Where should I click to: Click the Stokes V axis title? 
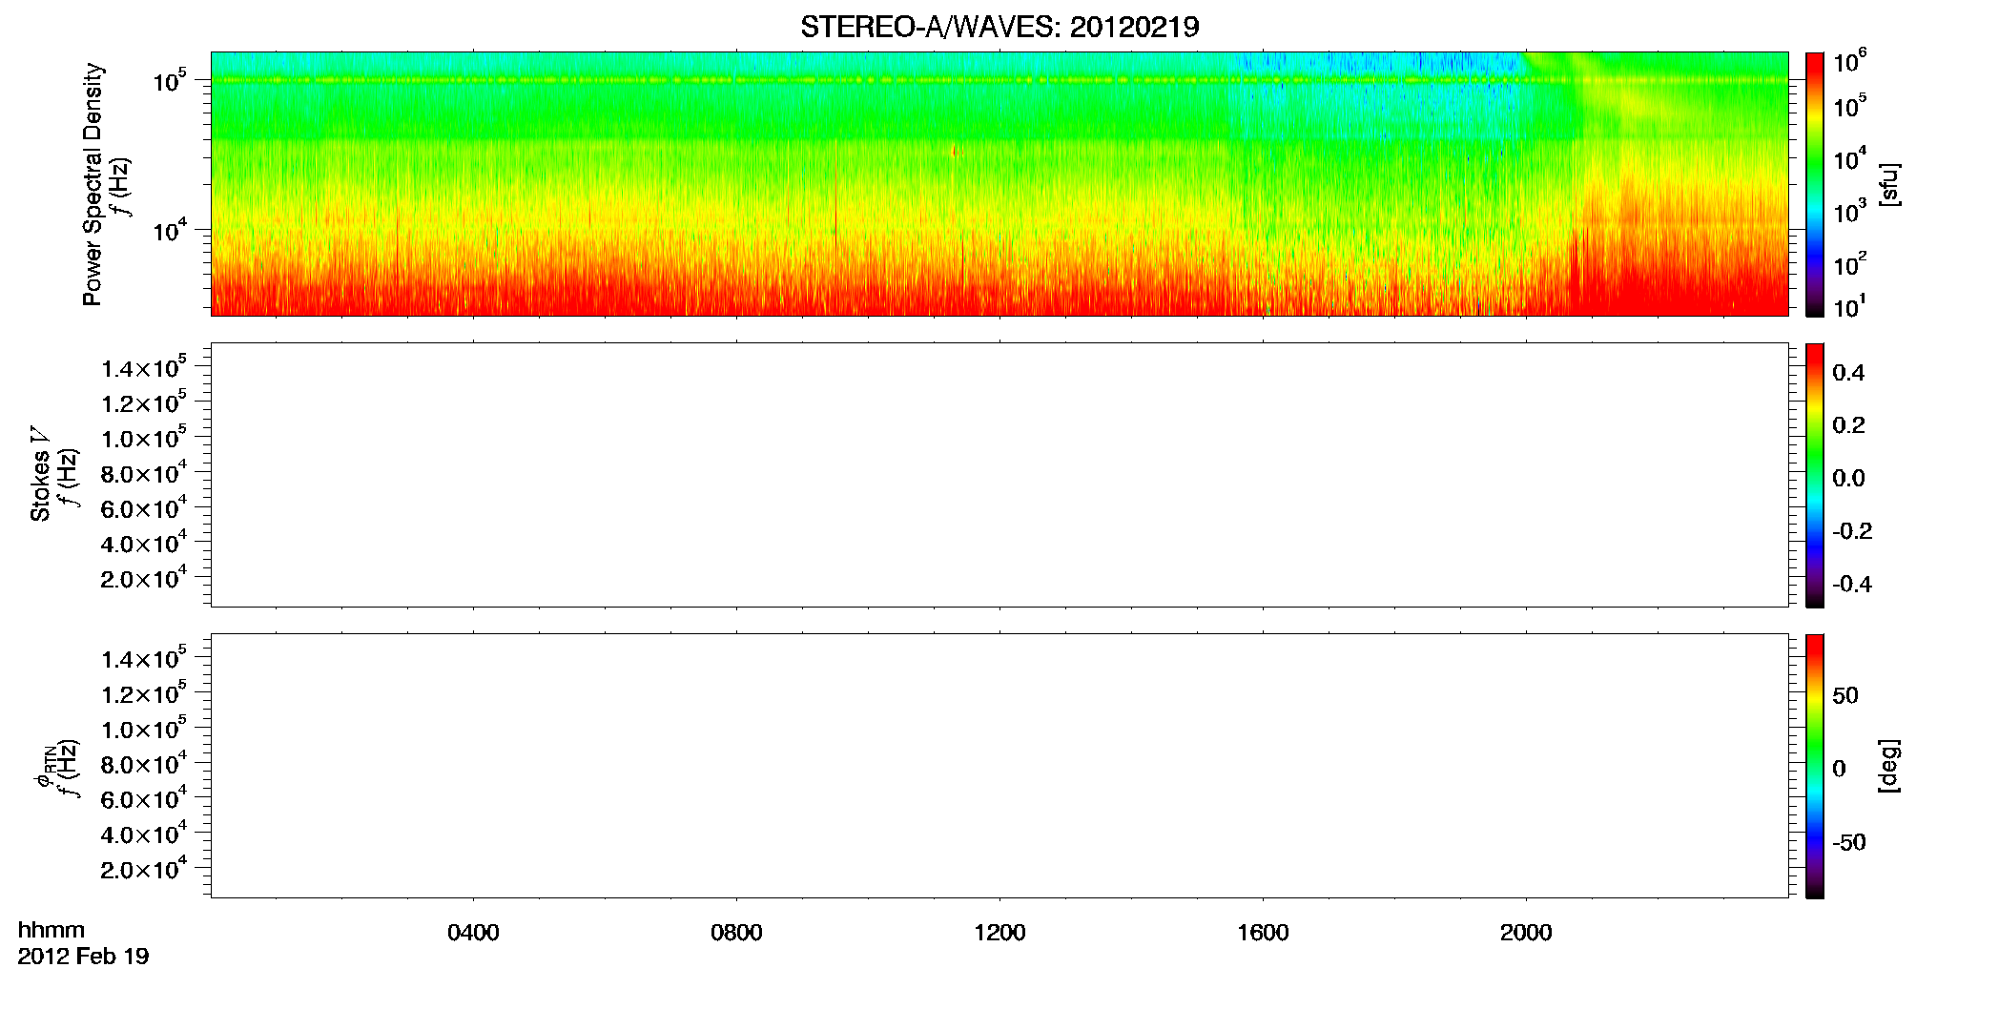click(x=40, y=474)
